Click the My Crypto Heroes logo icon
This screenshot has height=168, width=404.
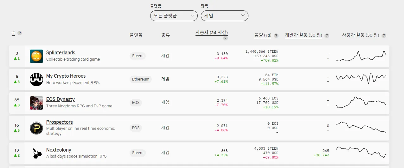(x=36, y=80)
